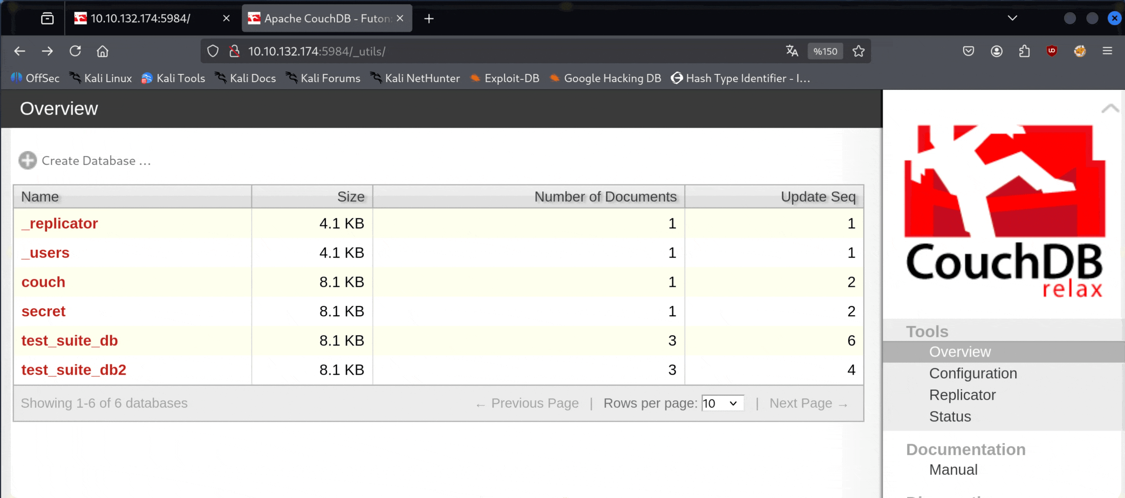Click the home icon in toolbar
Image resolution: width=1125 pixels, height=498 pixels.
pyautogui.click(x=103, y=51)
